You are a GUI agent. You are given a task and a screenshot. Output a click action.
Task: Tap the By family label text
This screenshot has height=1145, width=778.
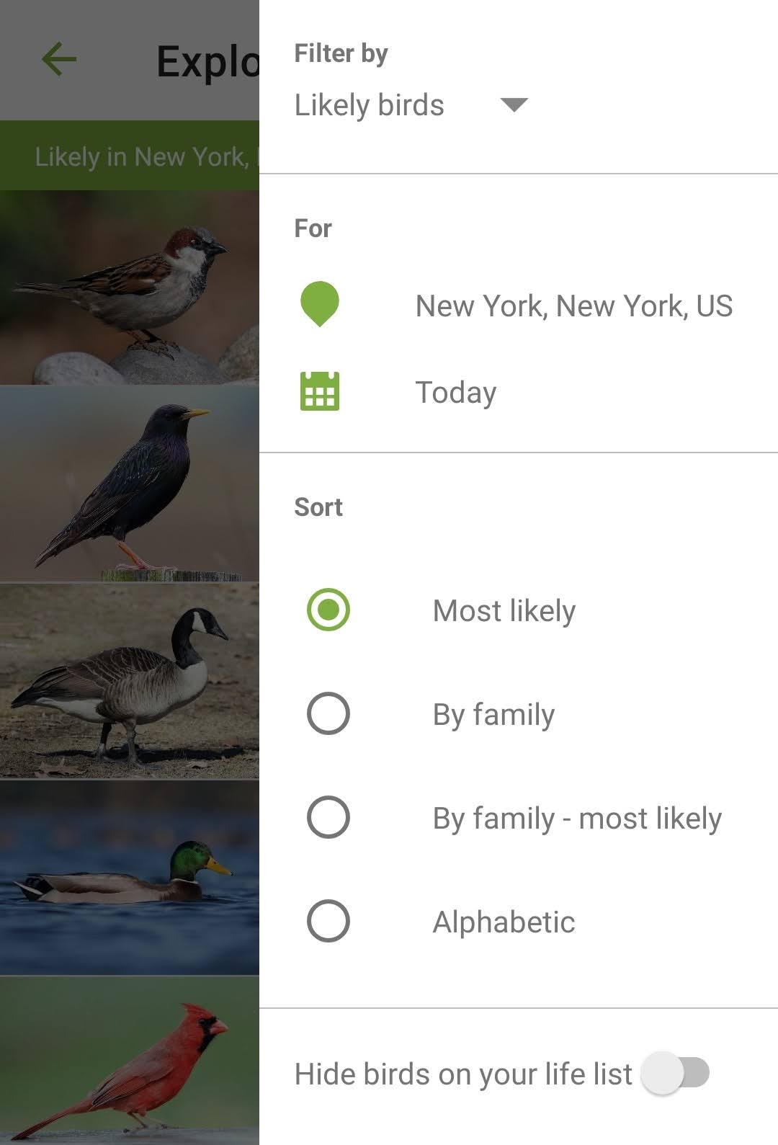(x=493, y=715)
